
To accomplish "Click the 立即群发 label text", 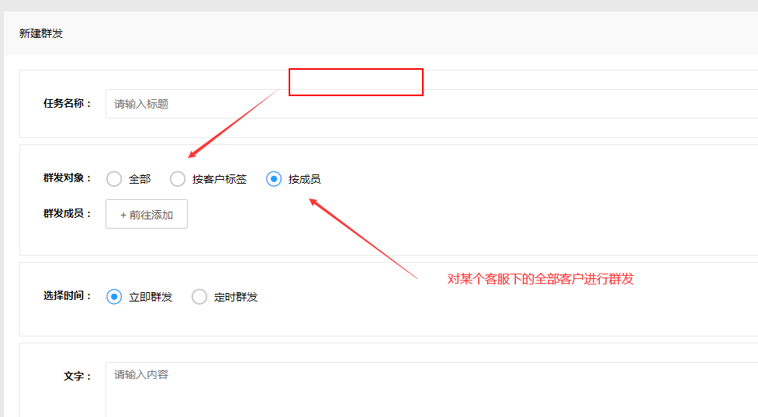I will pyautogui.click(x=151, y=297).
